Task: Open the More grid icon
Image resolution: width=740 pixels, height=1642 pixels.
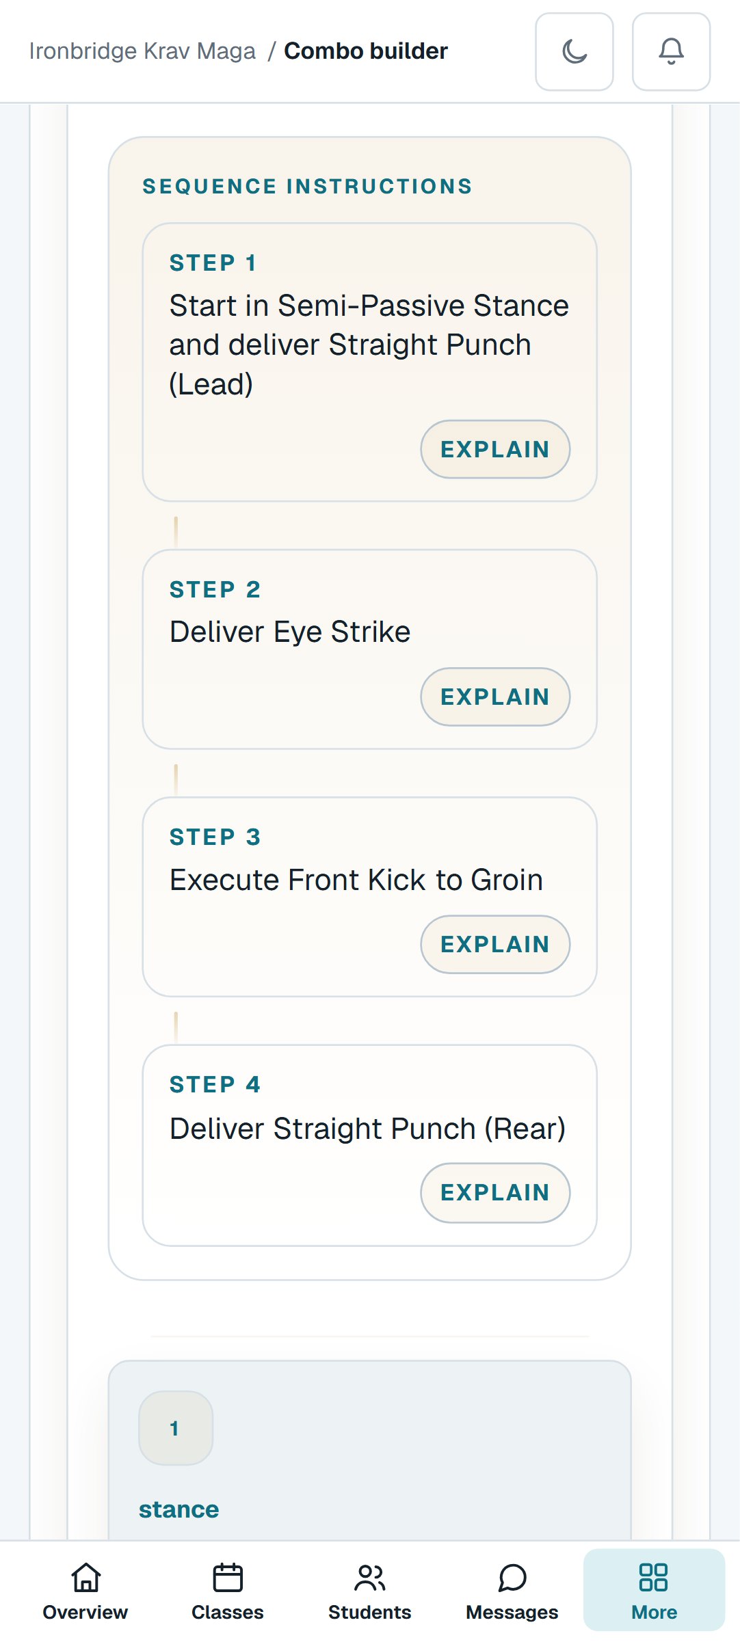Action: pyautogui.click(x=654, y=1577)
